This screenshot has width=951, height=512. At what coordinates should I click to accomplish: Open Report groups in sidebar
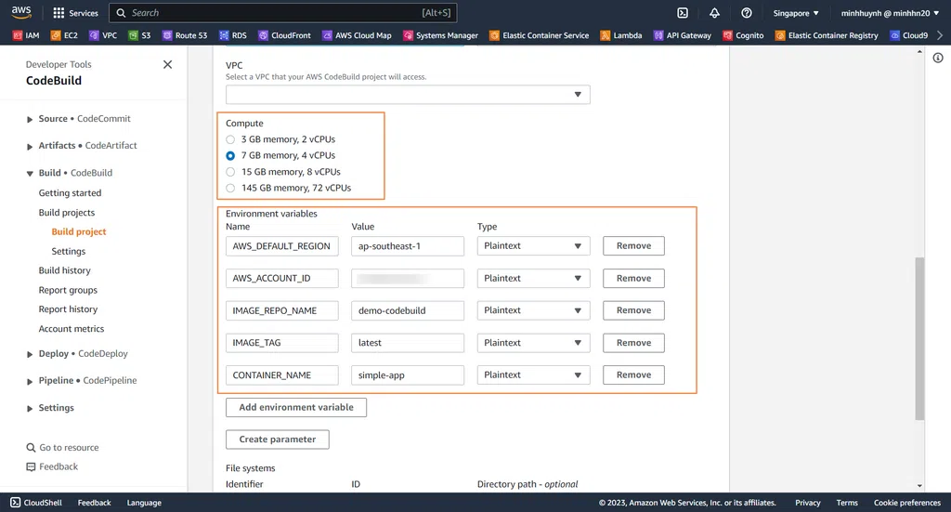tap(68, 290)
